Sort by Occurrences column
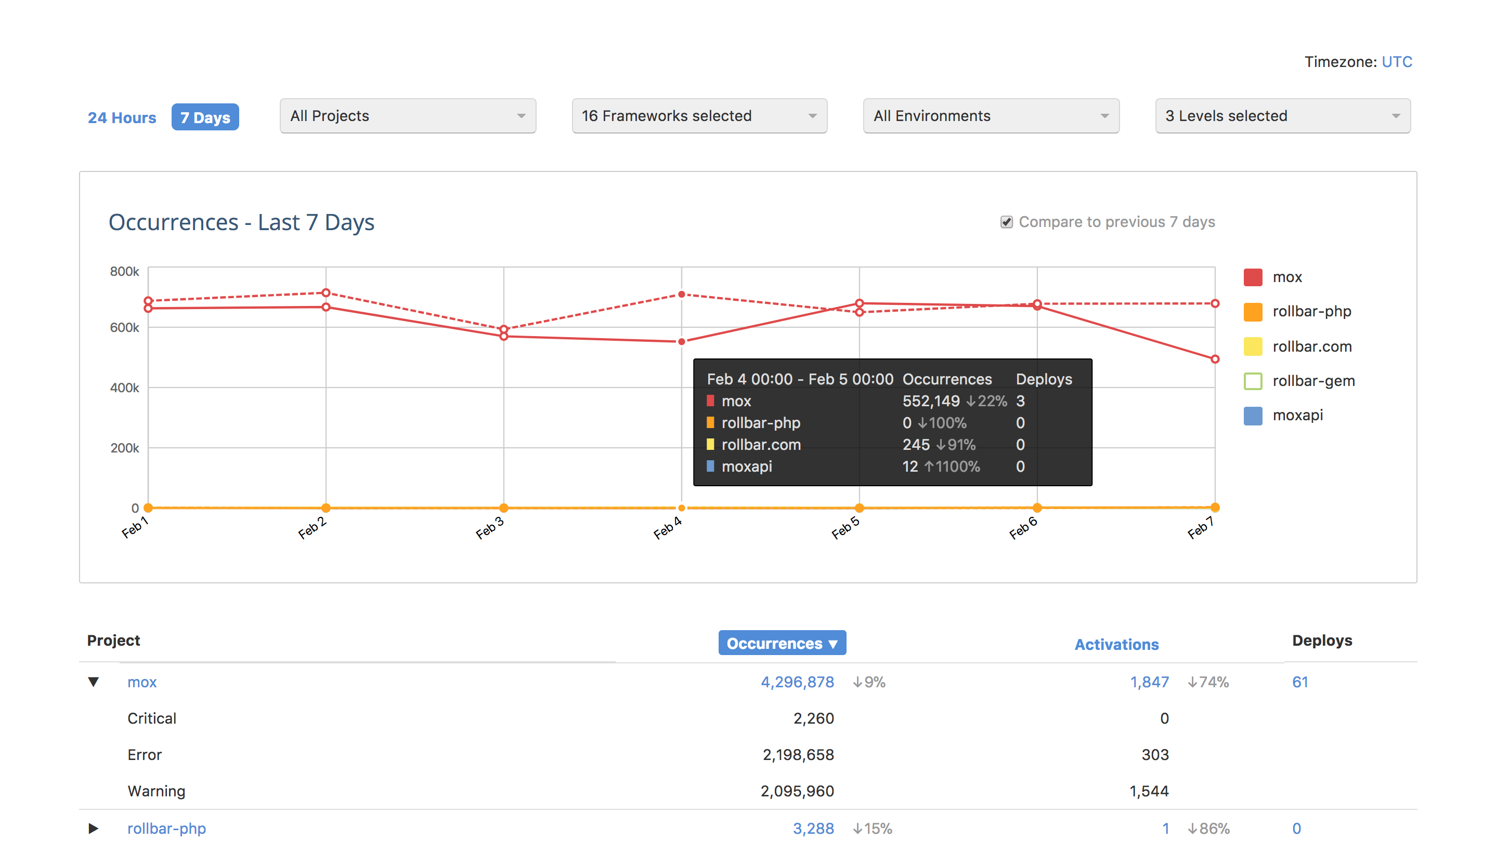Screen dimensions: 1496x853 tap(782, 643)
